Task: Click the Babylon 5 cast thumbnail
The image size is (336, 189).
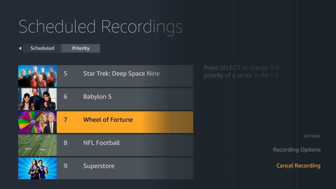Action: tap(37, 99)
